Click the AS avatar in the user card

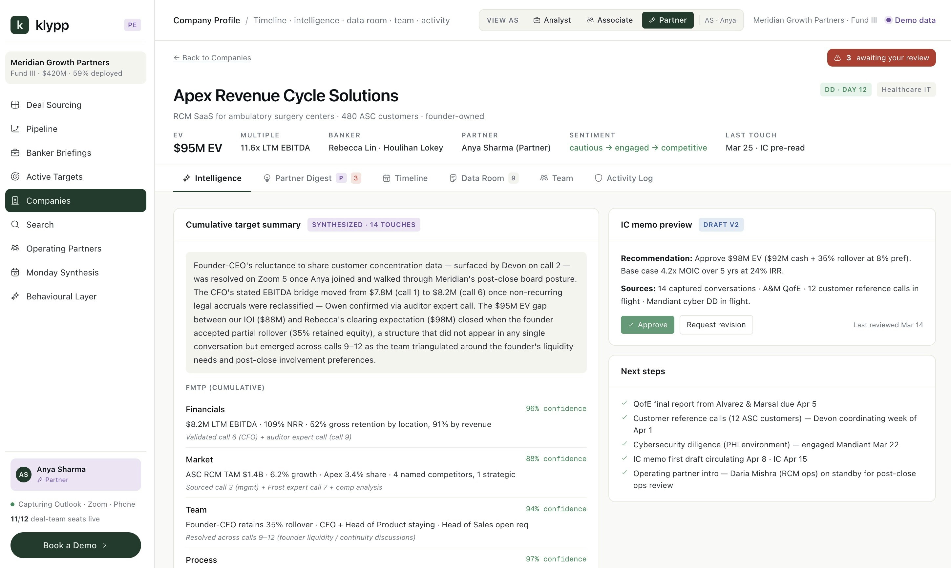point(24,475)
